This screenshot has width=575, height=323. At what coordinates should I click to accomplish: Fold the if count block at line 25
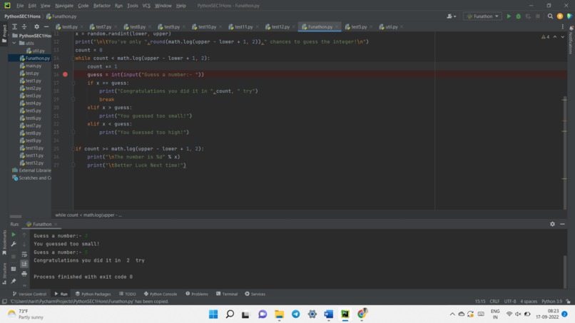coord(73,149)
